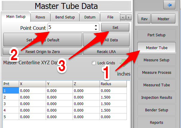Open the Bend Setup tab
181x128 pixels.
[65, 17]
